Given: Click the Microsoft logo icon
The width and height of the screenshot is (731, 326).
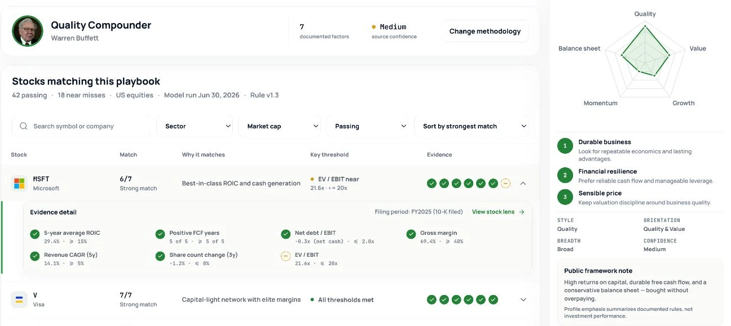Looking at the screenshot, I should pyautogui.click(x=19, y=184).
